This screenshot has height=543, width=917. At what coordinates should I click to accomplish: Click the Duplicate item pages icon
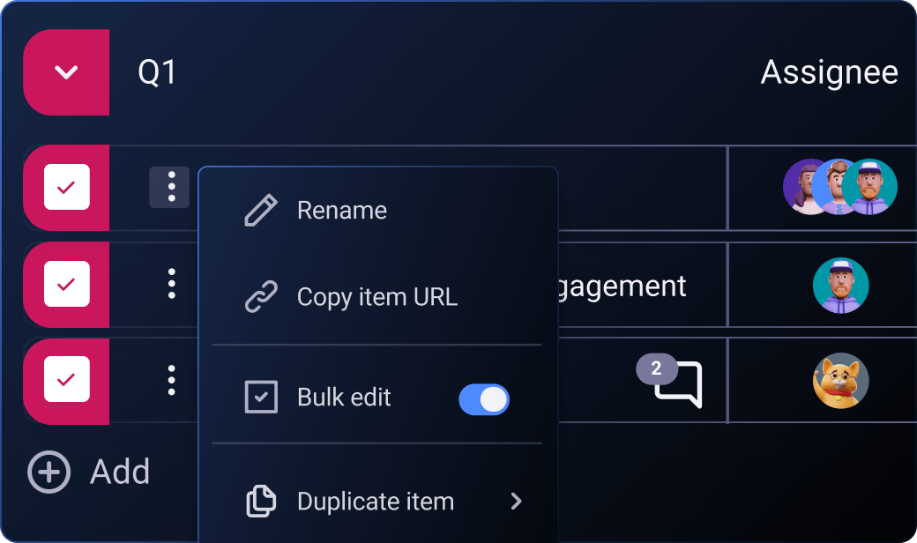[x=260, y=502]
